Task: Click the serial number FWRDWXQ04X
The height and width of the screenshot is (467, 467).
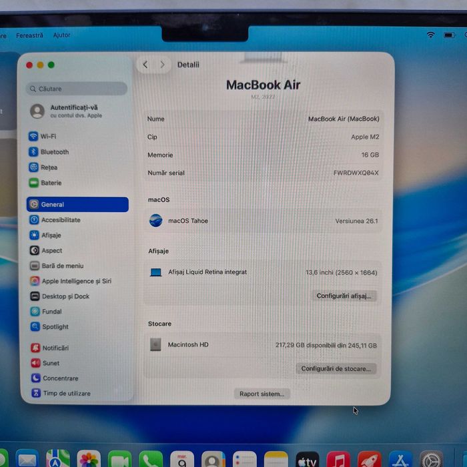Action: [x=356, y=173]
